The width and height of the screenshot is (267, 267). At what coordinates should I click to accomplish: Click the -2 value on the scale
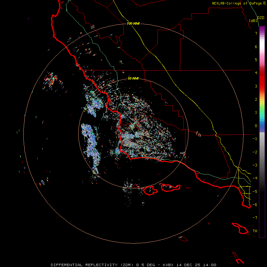click(255, 152)
